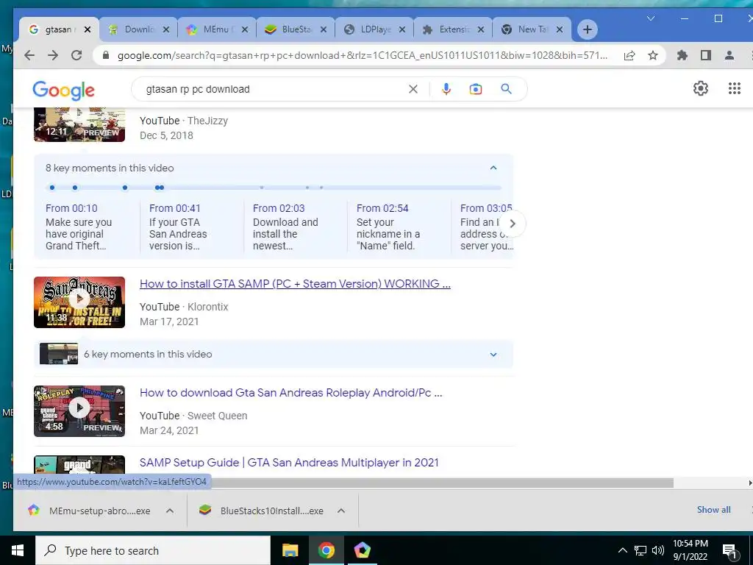The image size is (753, 565).
Task: Play the Klorontix video thumbnail
Action: [x=79, y=302]
